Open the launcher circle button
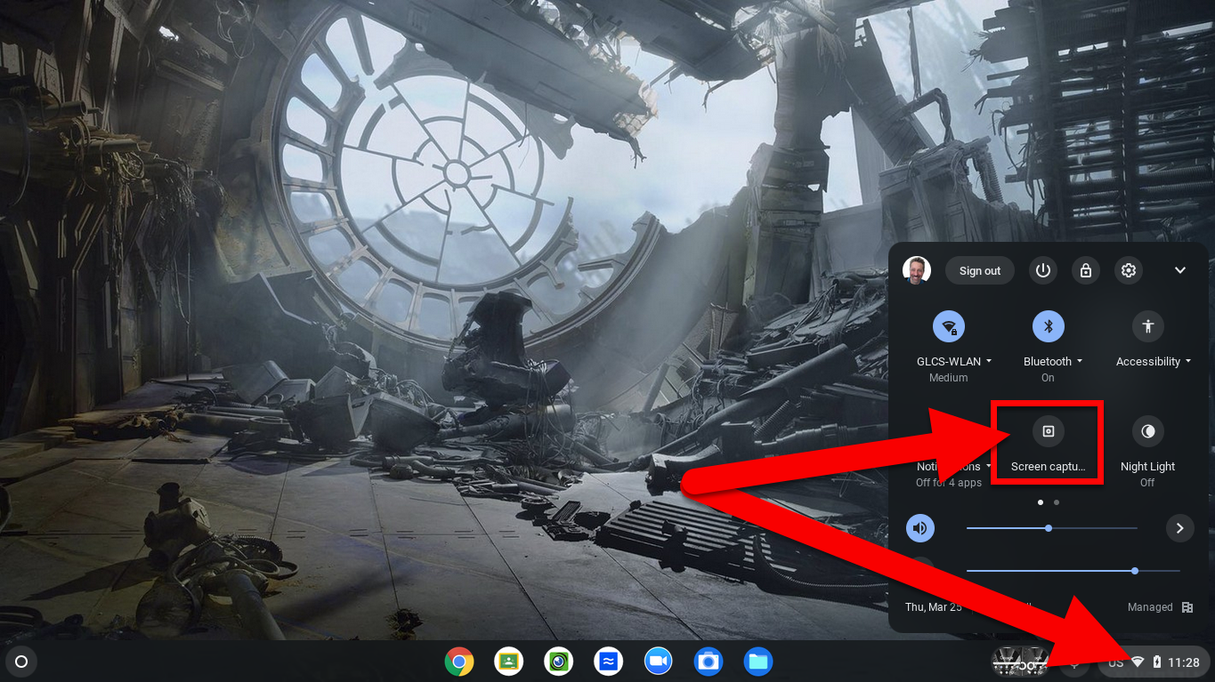Screen dimensions: 1215x682 click(22, 662)
